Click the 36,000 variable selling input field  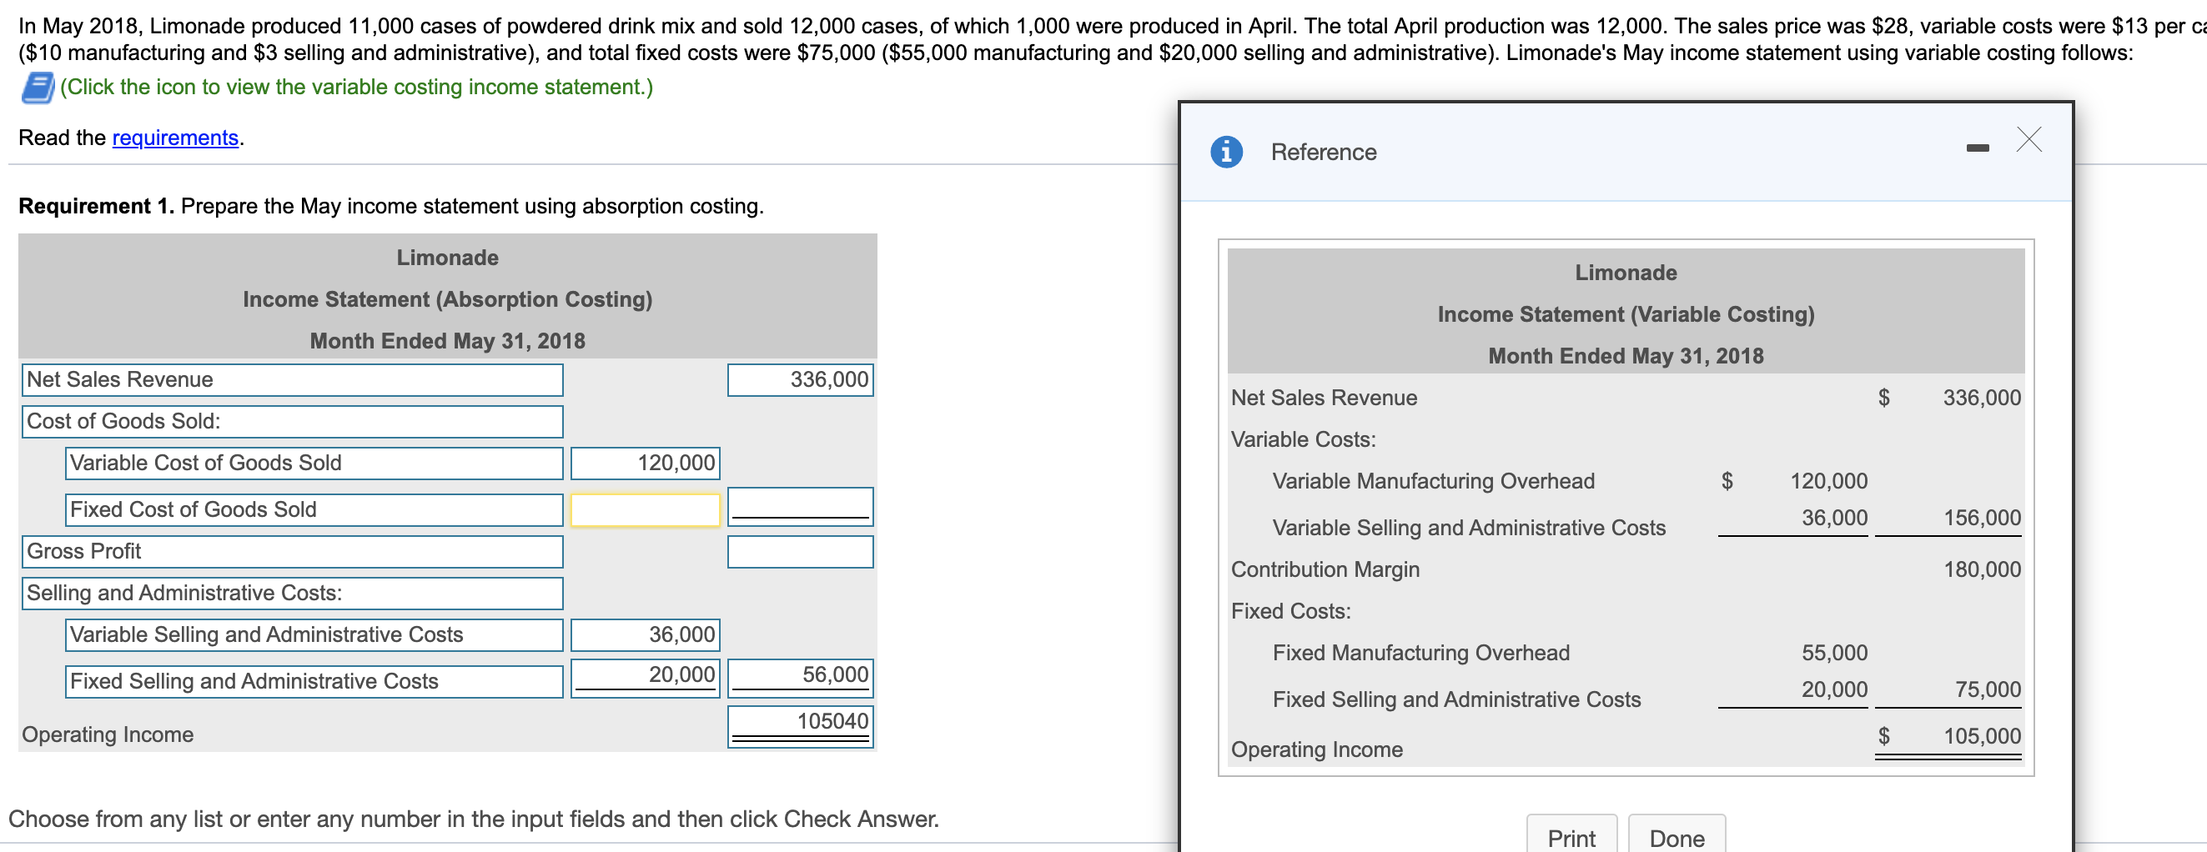pyautogui.click(x=645, y=635)
